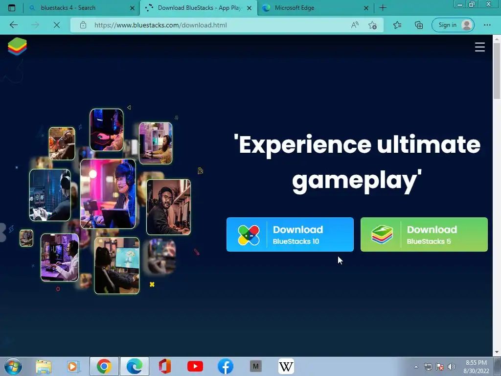Go back to the previous page
The height and width of the screenshot is (376, 501).
pyautogui.click(x=13, y=25)
